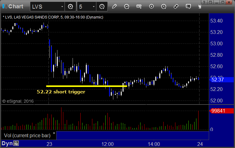Open the window options dropdown icon
The height and width of the screenshot is (148, 235).
210,2
